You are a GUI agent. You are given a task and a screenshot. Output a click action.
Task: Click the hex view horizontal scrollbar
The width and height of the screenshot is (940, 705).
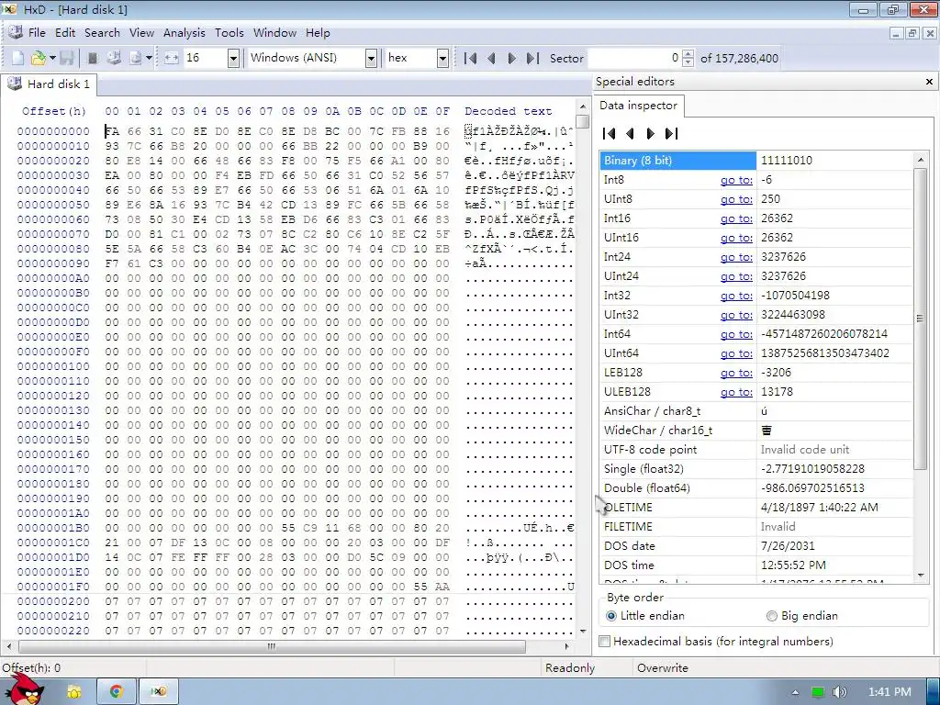point(272,646)
